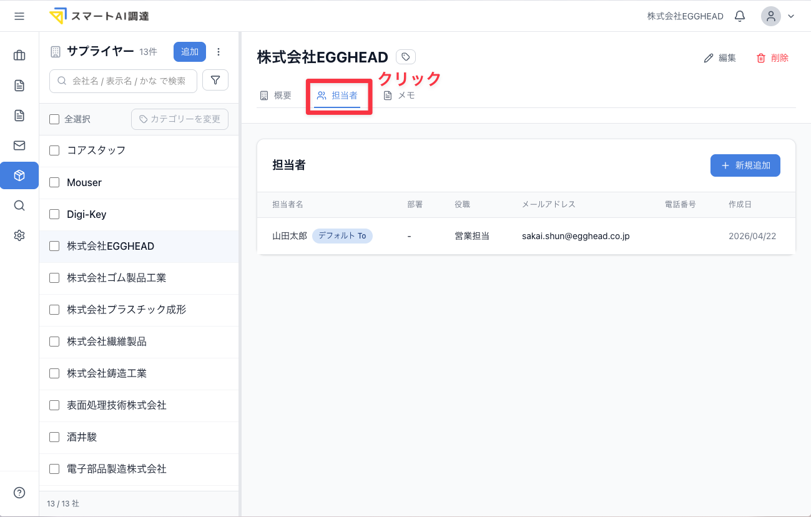
Task: Check the 電子部品製造株式会社 checkbox
Action: click(x=54, y=469)
